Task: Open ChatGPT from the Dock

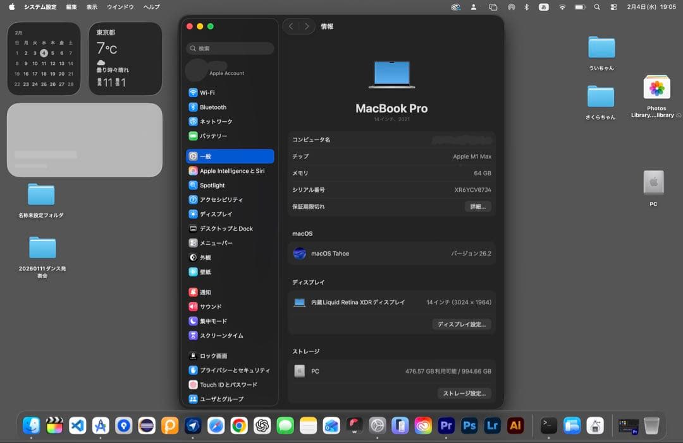Action: [x=261, y=426]
